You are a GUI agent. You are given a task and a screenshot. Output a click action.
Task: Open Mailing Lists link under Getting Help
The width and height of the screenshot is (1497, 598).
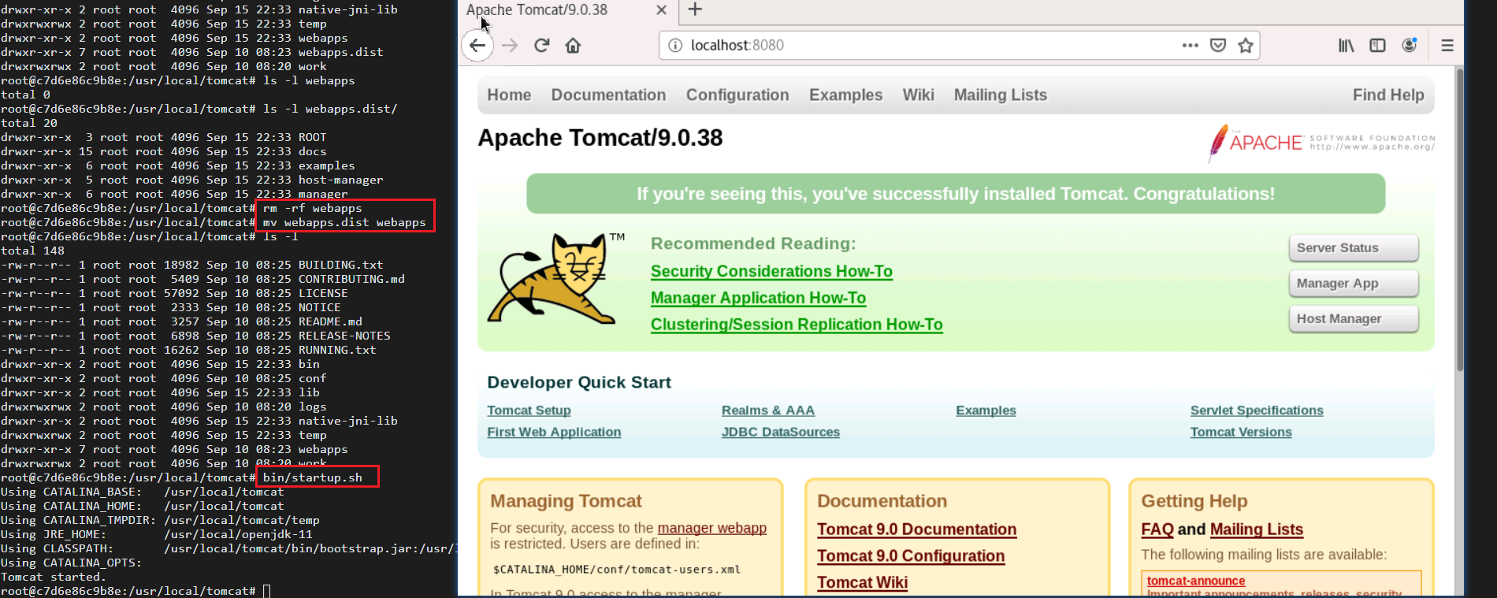coord(1257,530)
